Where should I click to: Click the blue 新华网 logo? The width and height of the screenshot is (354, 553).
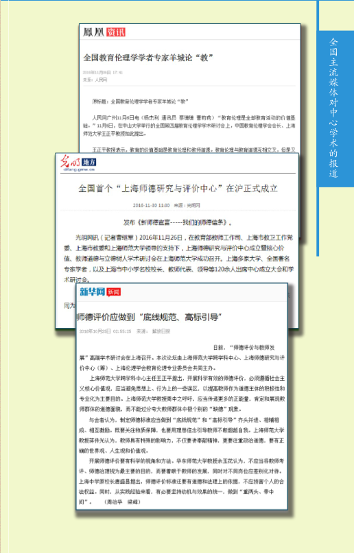click(93, 292)
